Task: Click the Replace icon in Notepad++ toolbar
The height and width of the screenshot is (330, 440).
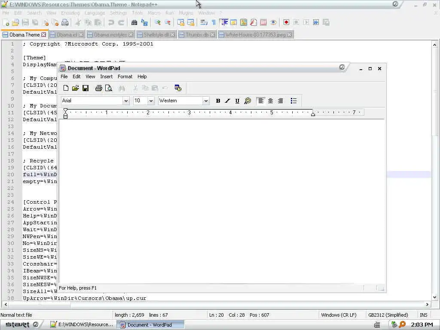Action: click(144, 22)
